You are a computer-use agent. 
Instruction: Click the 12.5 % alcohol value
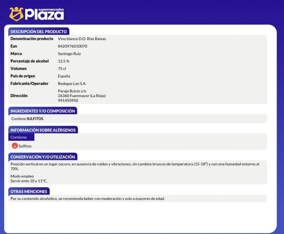click(x=63, y=61)
